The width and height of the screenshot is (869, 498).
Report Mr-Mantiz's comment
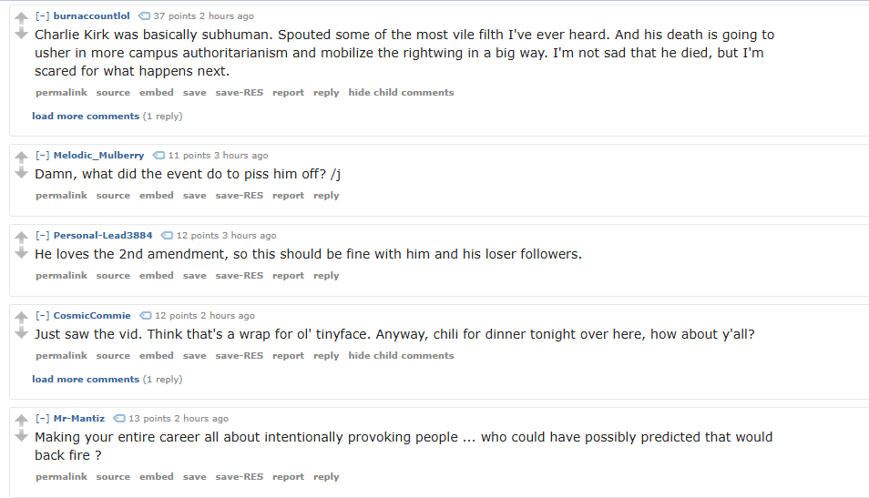click(x=288, y=477)
